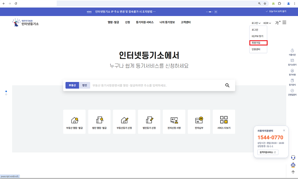Open 서비스 더보기 shortcut
The image size is (298, 179).
[224, 122]
